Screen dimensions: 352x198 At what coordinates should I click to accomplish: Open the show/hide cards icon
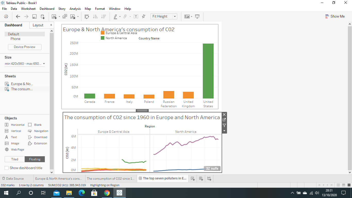click(x=187, y=16)
